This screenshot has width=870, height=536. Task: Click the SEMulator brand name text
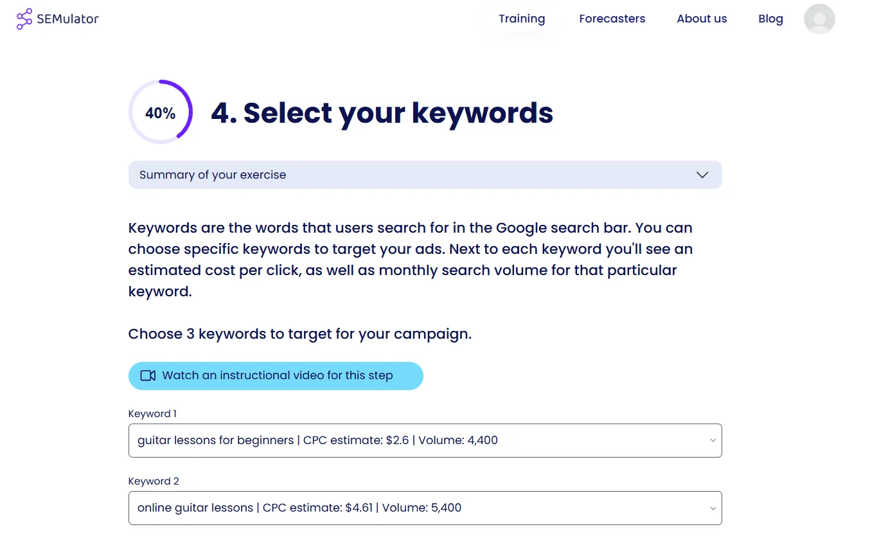tap(67, 19)
